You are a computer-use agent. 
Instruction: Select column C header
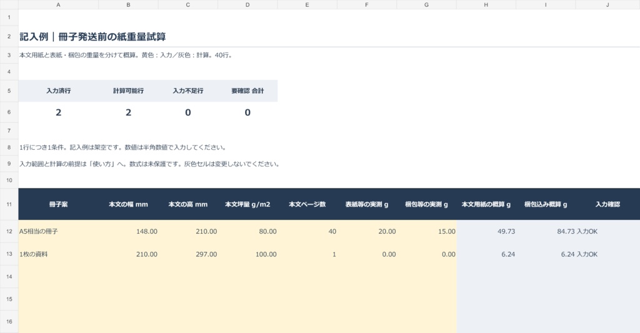point(187,4)
